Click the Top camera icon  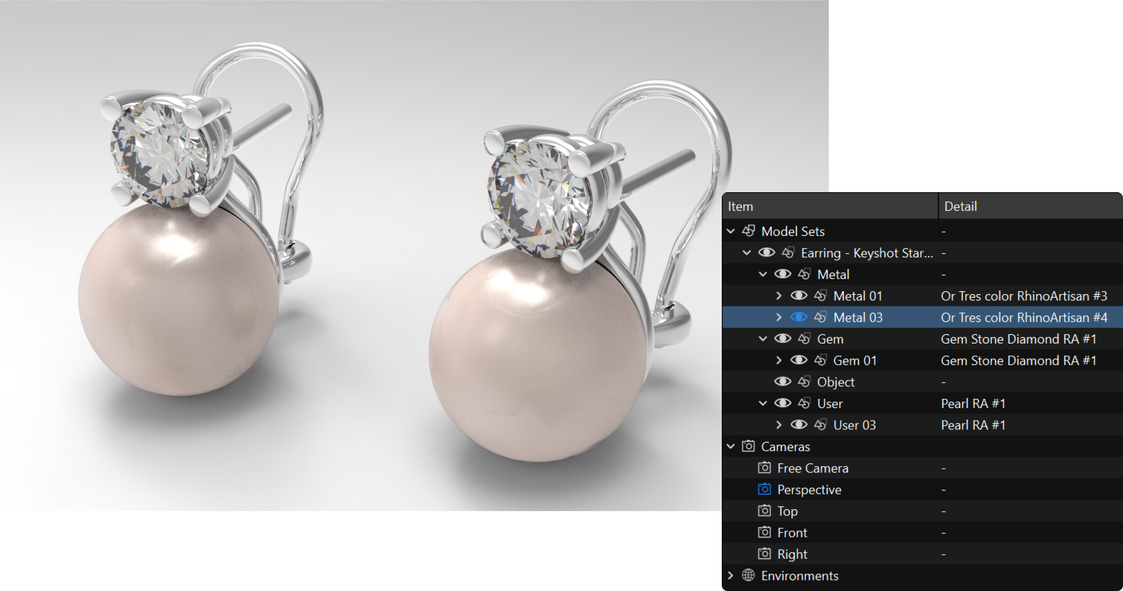(764, 510)
